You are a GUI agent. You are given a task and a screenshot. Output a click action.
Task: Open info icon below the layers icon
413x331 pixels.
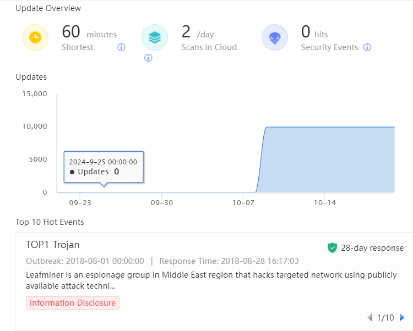click(x=148, y=58)
